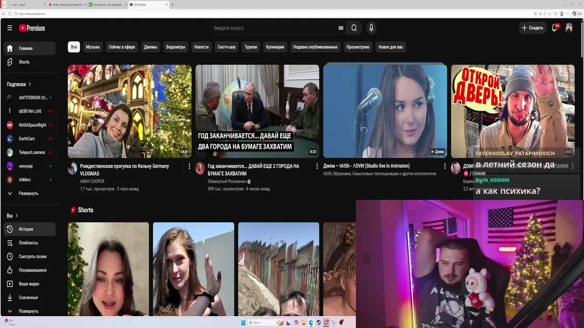The image size is (584, 328).
Task: Open Shorts in the sidebar
Action: point(30,62)
